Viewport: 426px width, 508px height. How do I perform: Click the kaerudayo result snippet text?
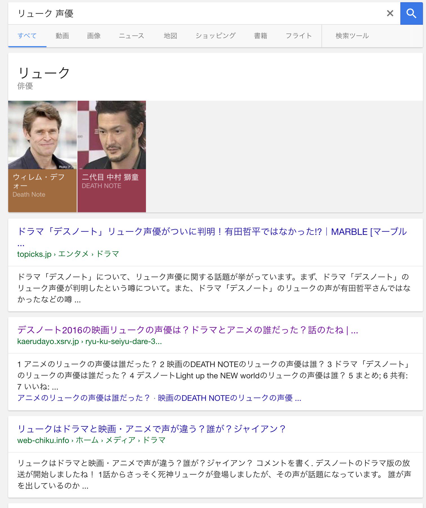pyautogui.click(x=213, y=376)
